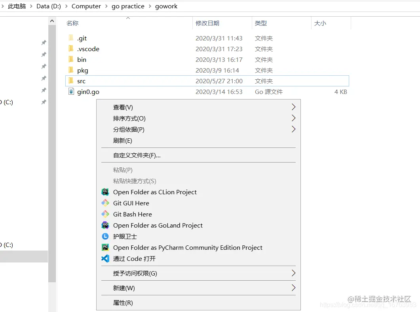Select the .git folder icon
The width and height of the screenshot is (420, 312).
tap(71, 38)
